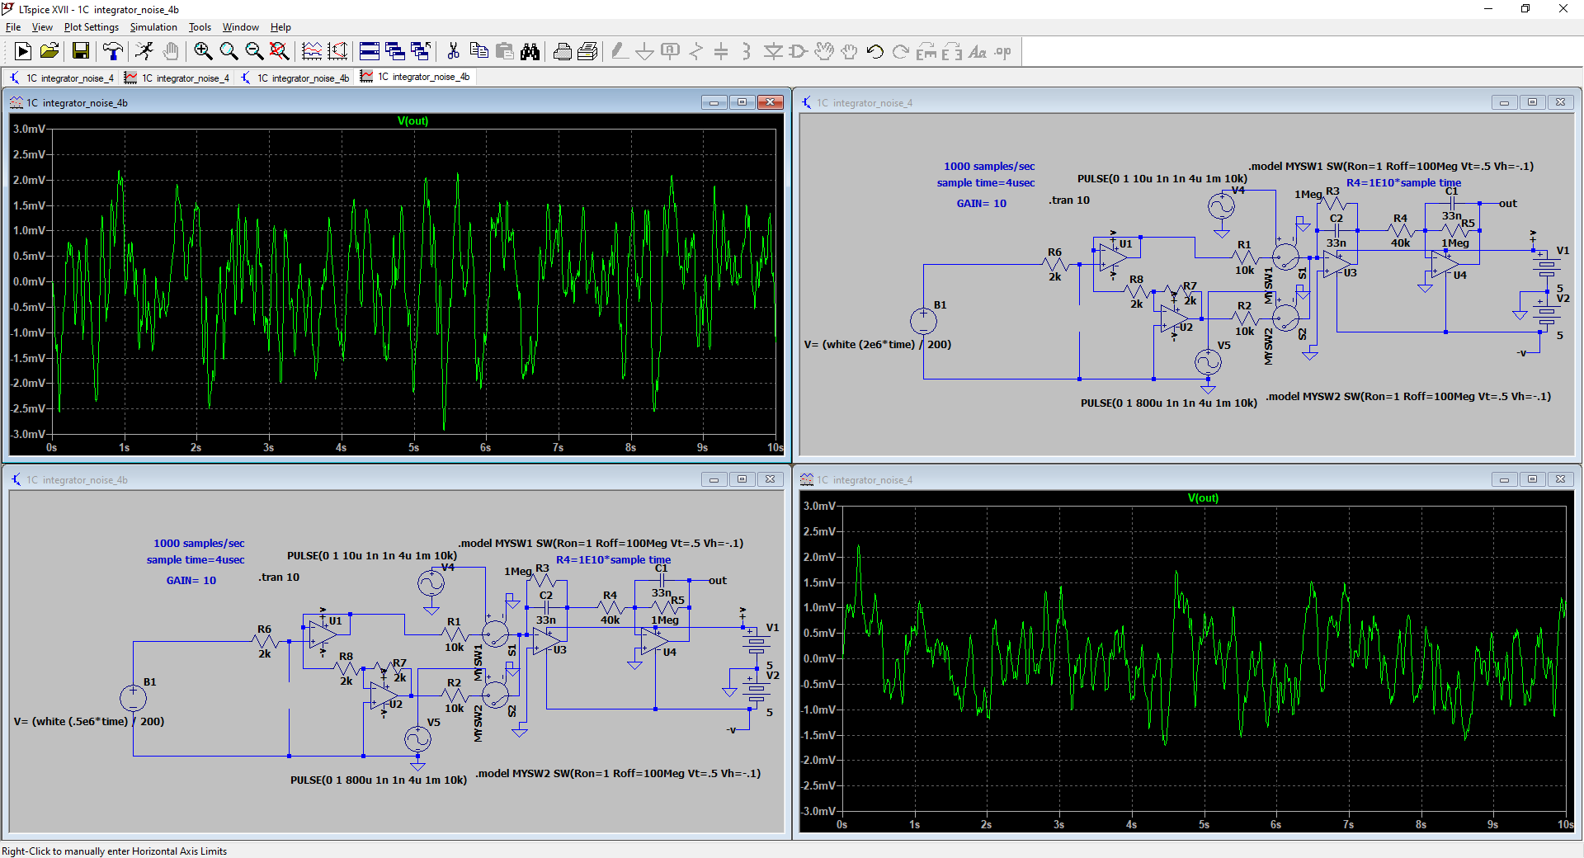The height and width of the screenshot is (858, 1584).
Task: Click V(out) trace label in top-left plot
Action: point(412,121)
